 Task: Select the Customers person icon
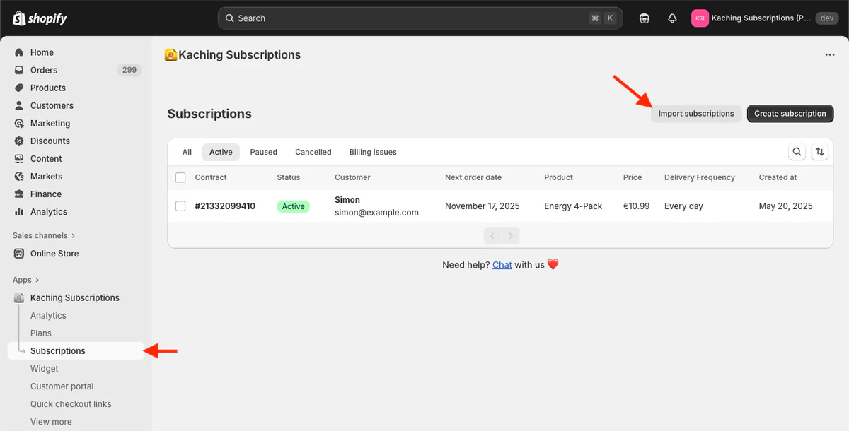pyautogui.click(x=19, y=105)
